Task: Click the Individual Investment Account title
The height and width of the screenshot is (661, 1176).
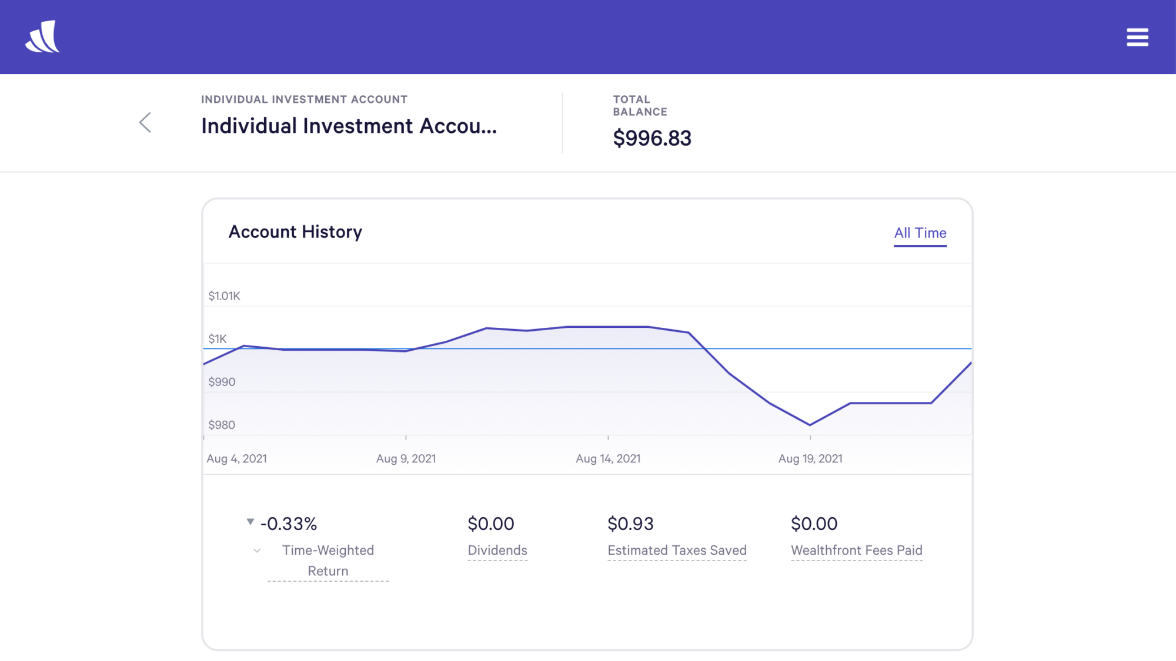Action: (x=349, y=126)
